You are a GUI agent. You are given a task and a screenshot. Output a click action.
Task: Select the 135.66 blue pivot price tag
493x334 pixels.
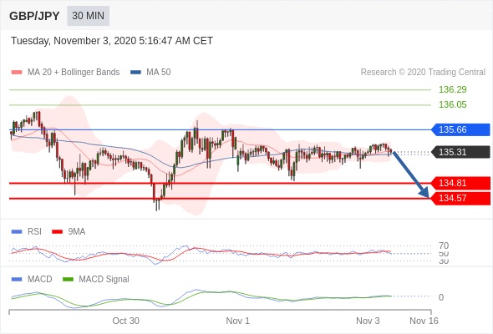tap(460, 129)
